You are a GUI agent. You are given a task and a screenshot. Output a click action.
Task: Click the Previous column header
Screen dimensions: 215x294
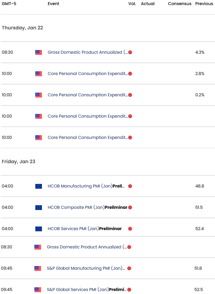coord(204,4)
